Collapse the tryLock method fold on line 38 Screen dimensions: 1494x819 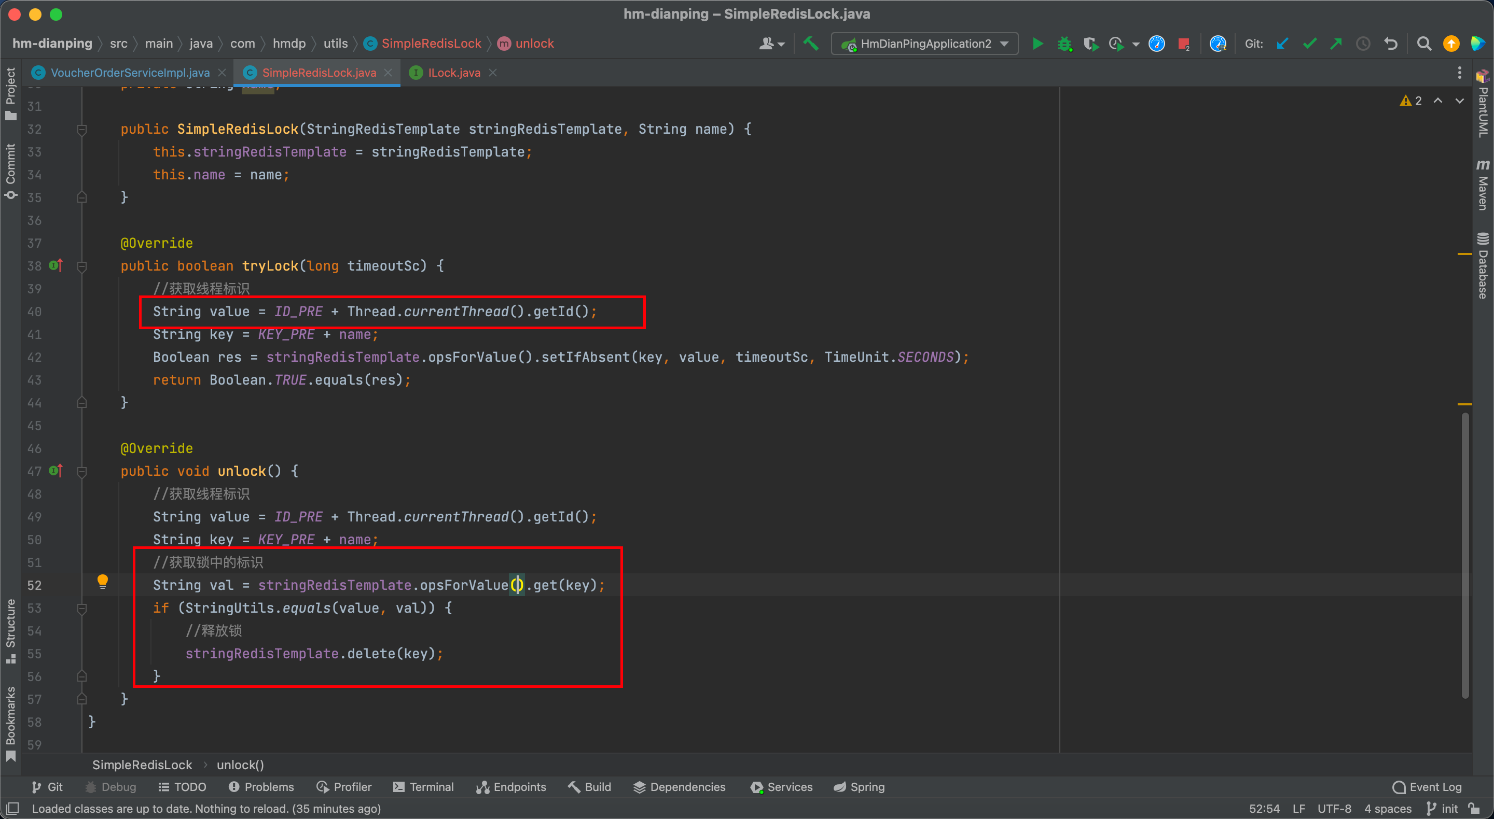[x=82, y=266]
